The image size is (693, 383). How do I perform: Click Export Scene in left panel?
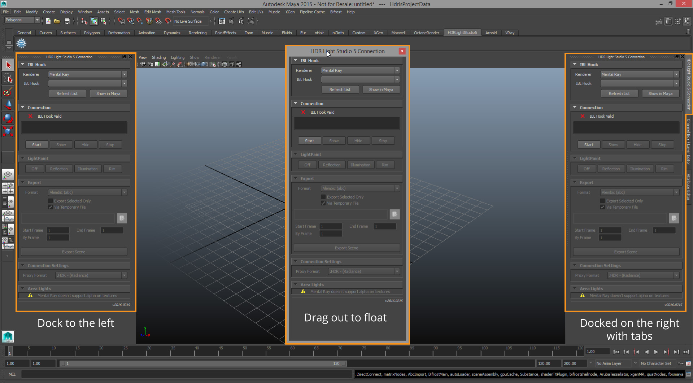[74, 252]
